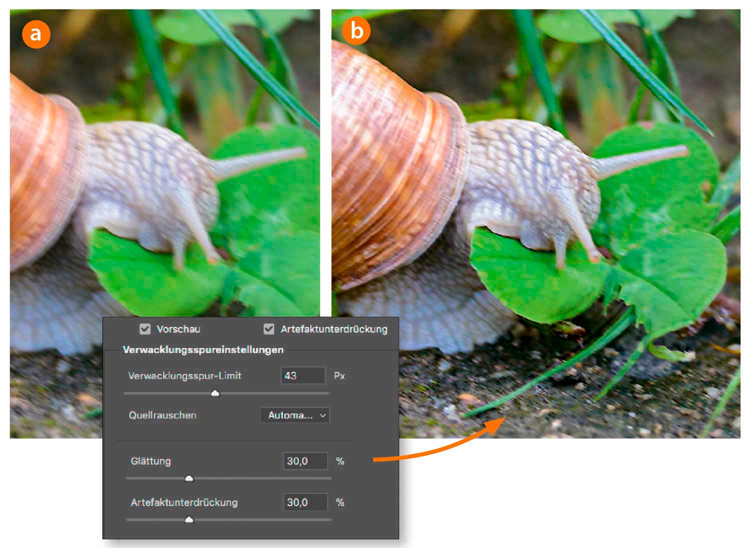Click the Glättung percentage field

tap(305, 461)
